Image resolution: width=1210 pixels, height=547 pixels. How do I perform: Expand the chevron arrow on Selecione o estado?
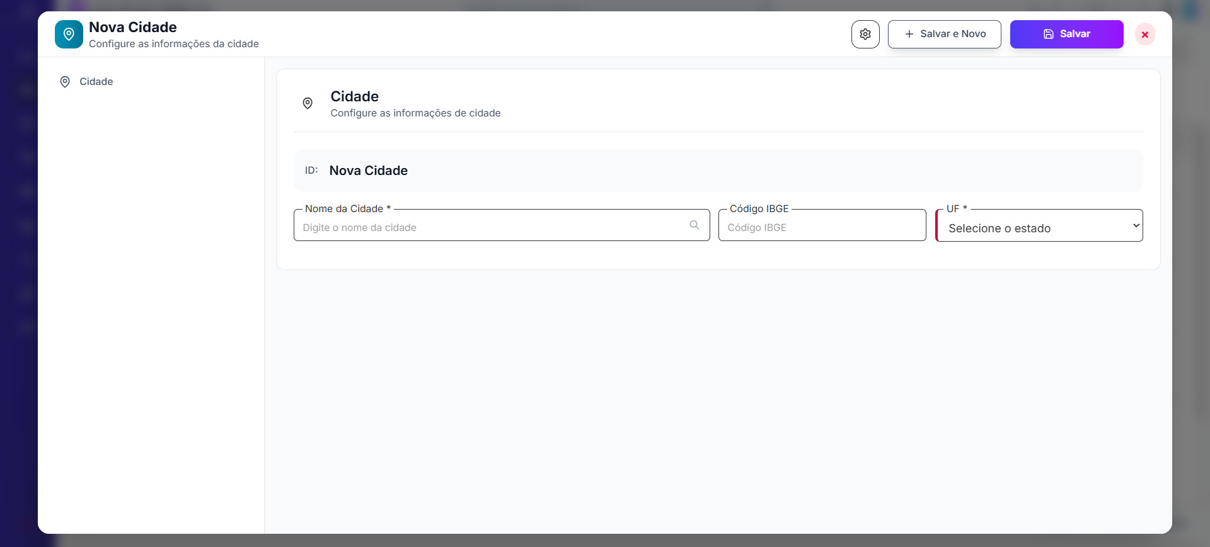point(1136,226)
